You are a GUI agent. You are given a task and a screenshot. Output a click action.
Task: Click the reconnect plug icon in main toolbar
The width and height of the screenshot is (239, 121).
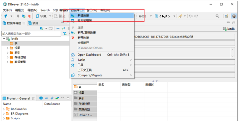coord(24,16)
